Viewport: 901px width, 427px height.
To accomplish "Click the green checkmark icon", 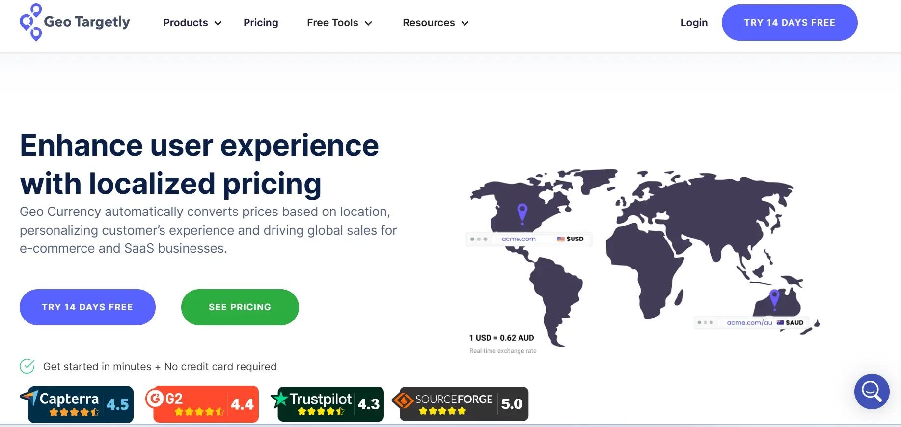I will click(27, 366).
